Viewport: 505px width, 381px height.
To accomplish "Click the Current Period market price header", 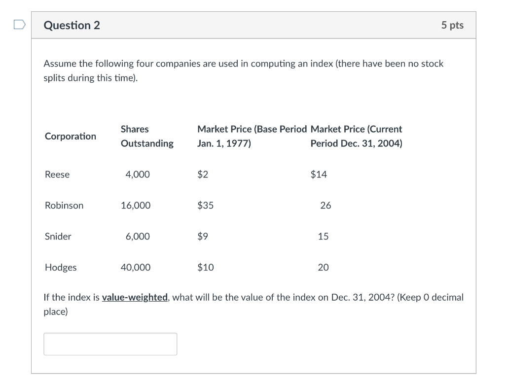I will coord(356,136).
